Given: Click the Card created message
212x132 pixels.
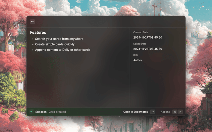Looking at the screenshot, I should pyautogui.click(x=57, y=112).
